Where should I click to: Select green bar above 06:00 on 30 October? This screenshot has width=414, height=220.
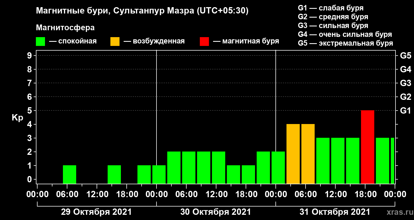coord(189,167)
